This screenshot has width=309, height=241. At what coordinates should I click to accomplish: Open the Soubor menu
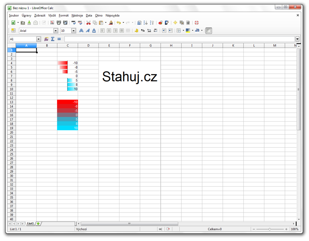click(x=14, y=15)
